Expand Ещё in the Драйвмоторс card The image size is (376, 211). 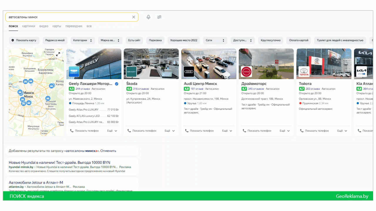285,131
